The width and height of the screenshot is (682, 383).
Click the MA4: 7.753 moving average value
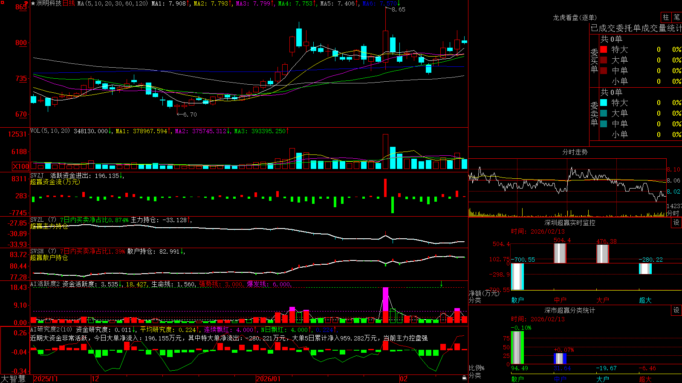click(x=297, y=3)
